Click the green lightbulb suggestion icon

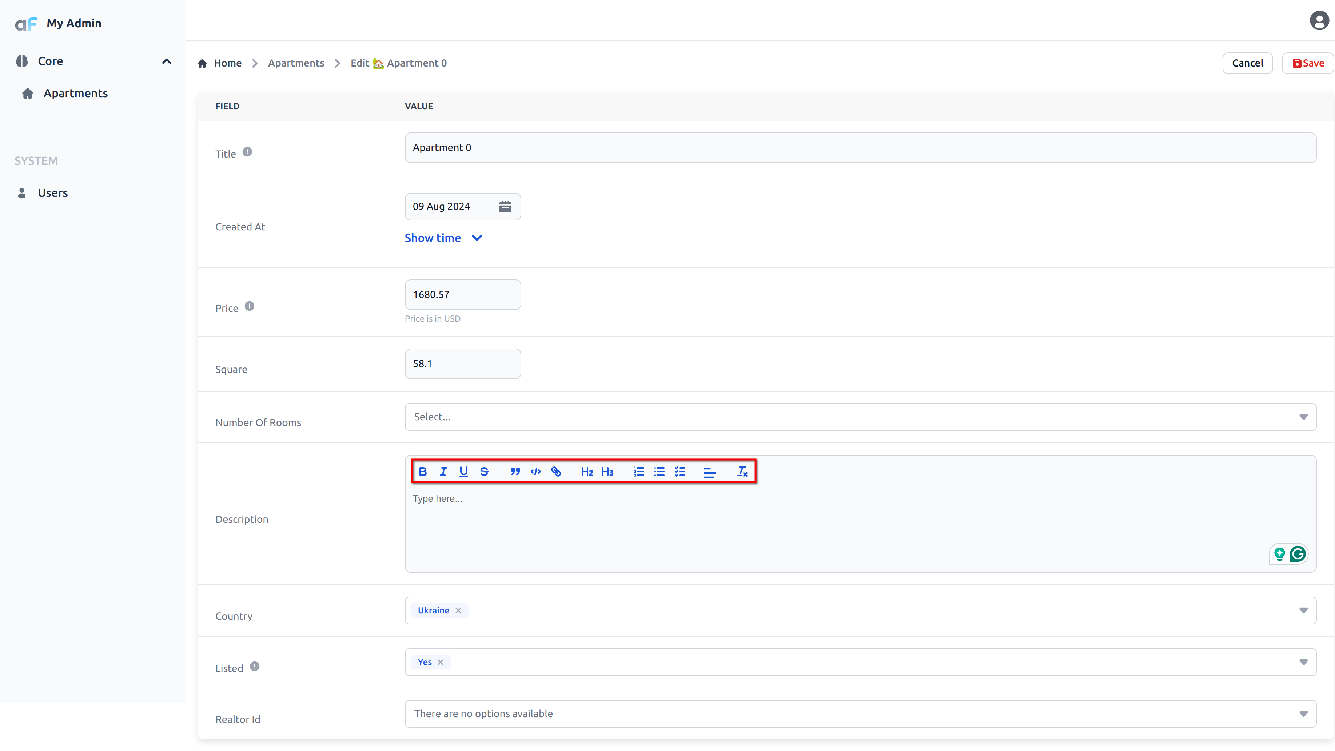pyautogui.click(x=1280, y=554)
